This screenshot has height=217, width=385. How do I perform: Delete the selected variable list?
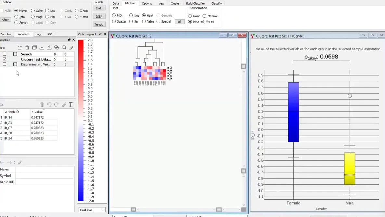[x=27, y=47]
